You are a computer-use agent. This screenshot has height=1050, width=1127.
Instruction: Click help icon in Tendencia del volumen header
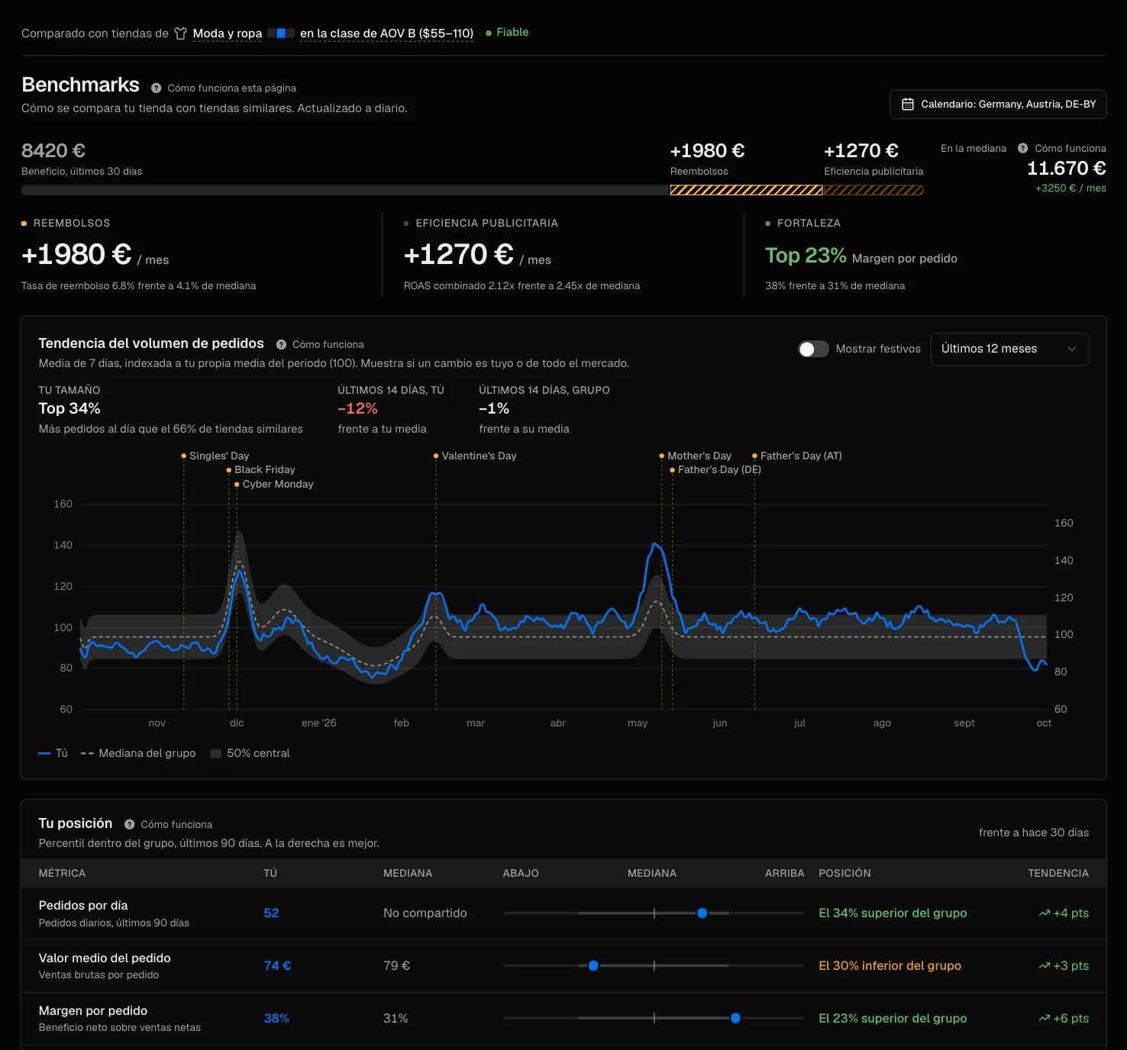(281, 345)
